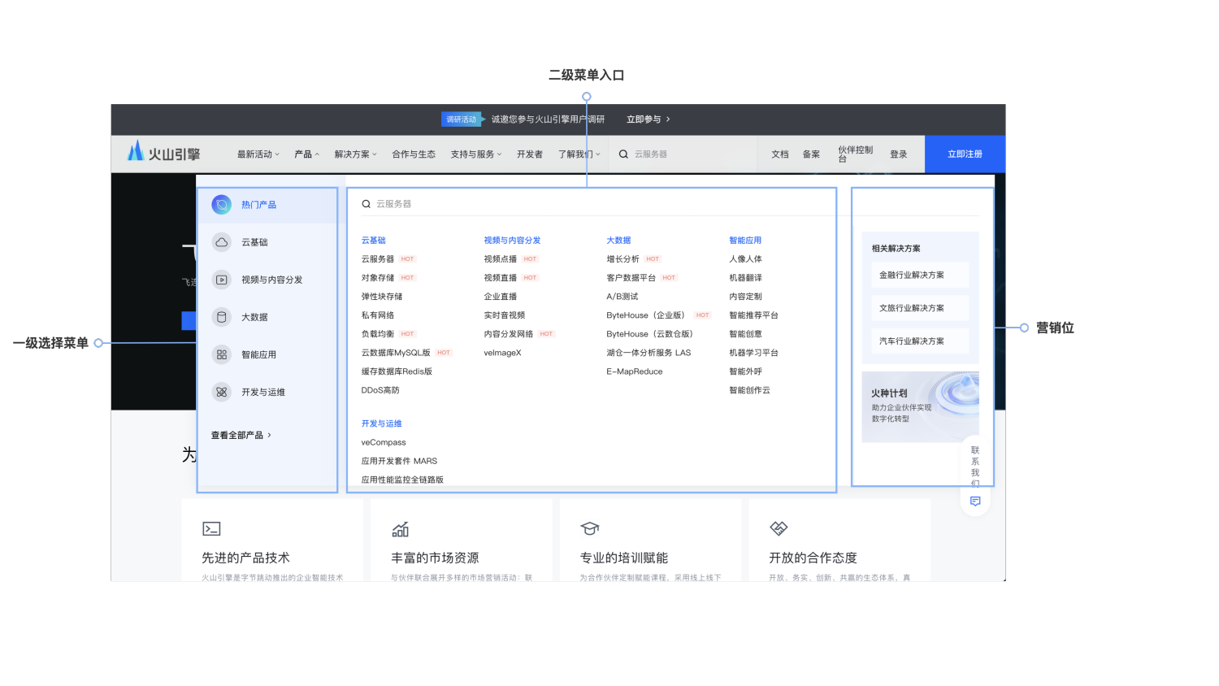Image resolution: width=1219 pixels, height=686 pixels.
Task: Open 伙伴控制台 in the top navigation
Action: pyautogui.click(x=856, y=154)
